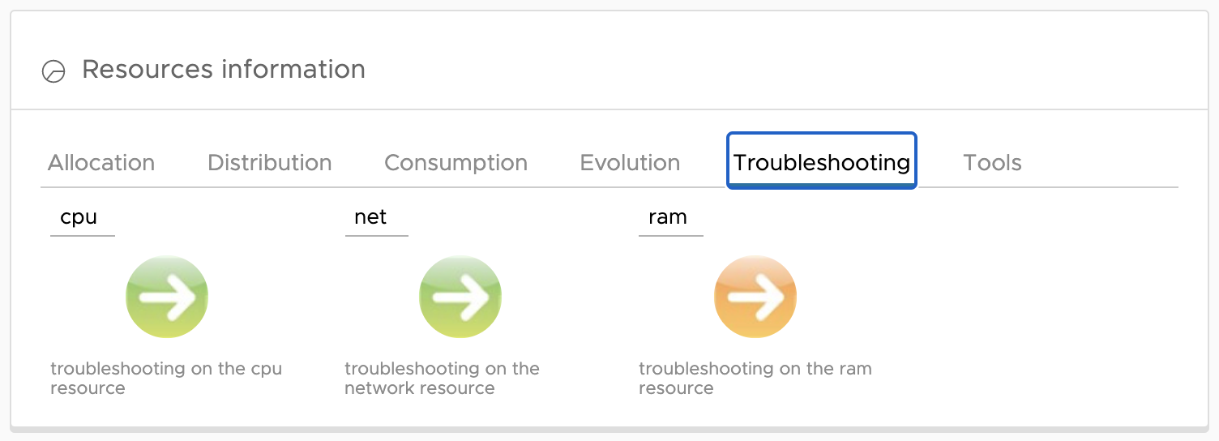The height and width of the screenshot is (441, 1219).
Task: Open the Distribution tab
Action: tap(270, 163)
